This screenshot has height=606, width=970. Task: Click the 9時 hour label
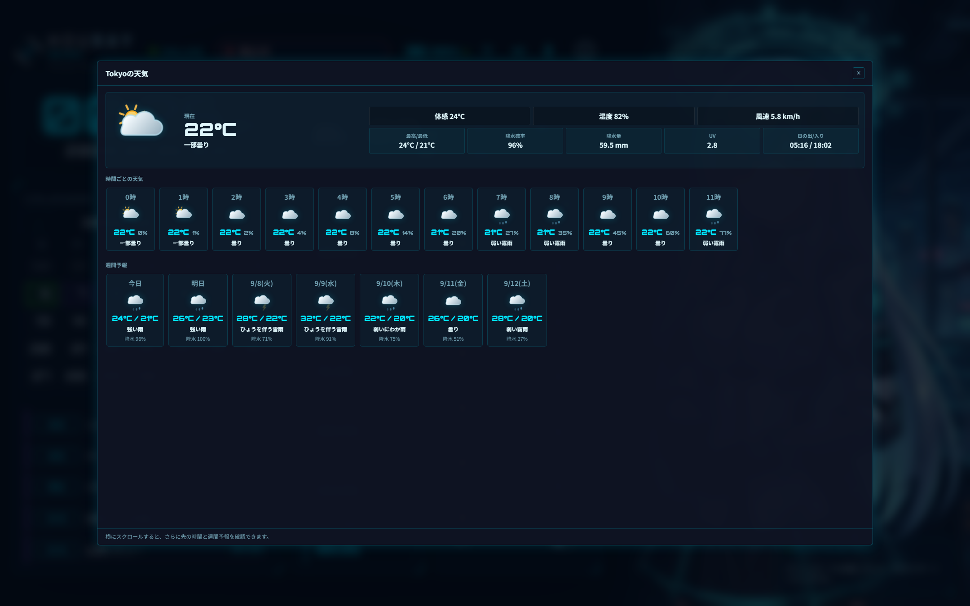(x=608, y=198)
